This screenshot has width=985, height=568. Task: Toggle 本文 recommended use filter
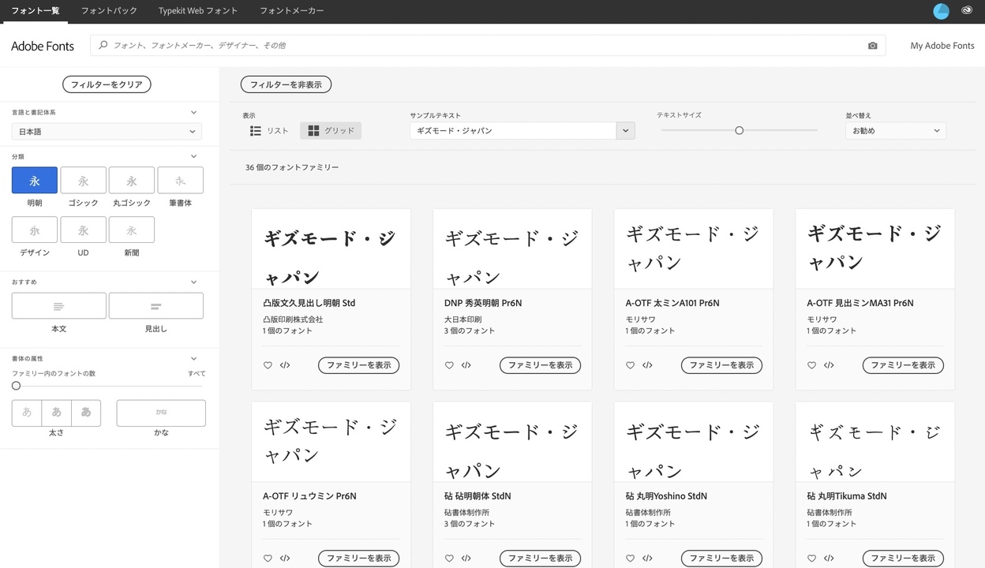click(x=58, y=306)
